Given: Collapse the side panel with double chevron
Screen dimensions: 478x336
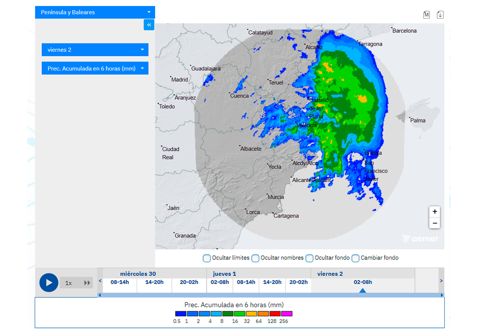Looking at the screenshot, I should (x=149, y=25).
